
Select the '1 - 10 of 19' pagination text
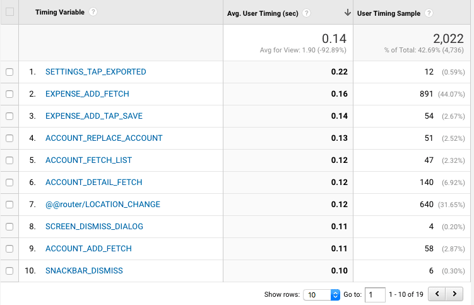[406, 294]
